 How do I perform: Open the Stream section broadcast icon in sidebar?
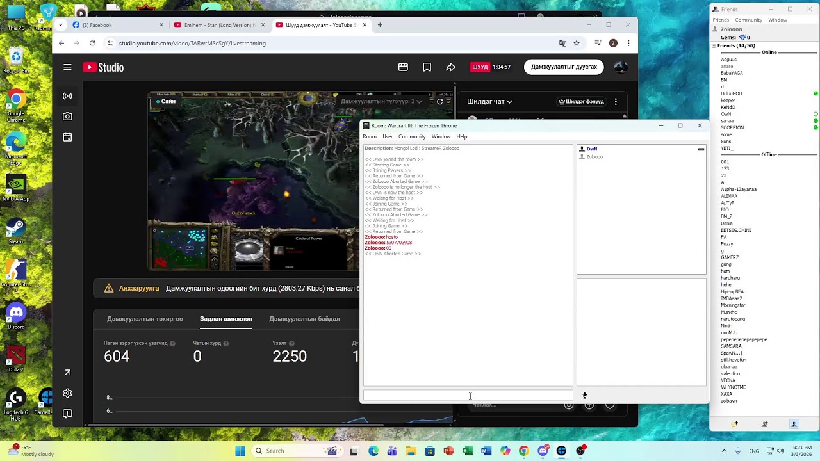click(67, 96)
